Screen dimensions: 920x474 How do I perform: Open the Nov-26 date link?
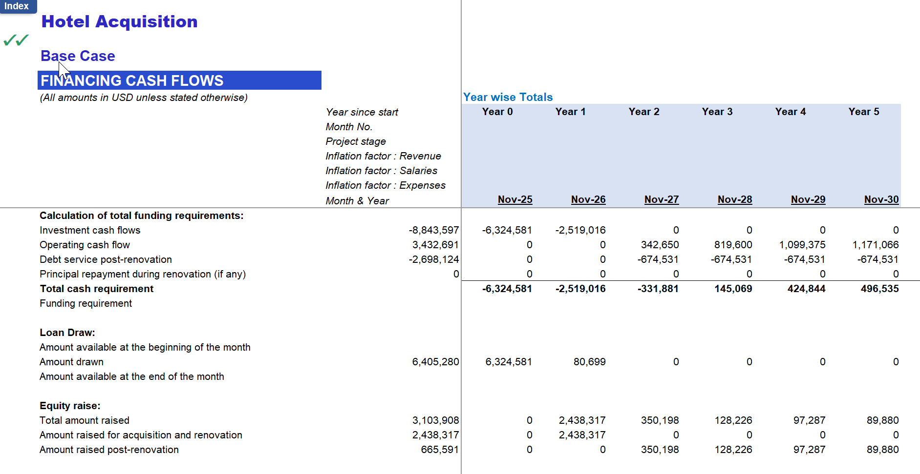click(x=588, y=199)
